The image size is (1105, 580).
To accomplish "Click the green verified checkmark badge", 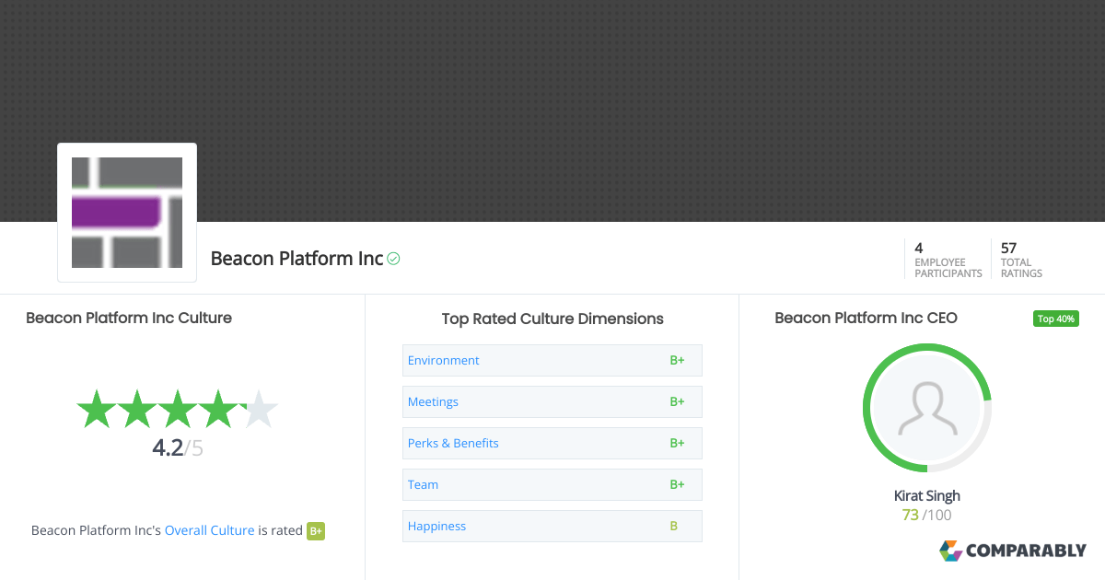I will [x=391, y=259].
